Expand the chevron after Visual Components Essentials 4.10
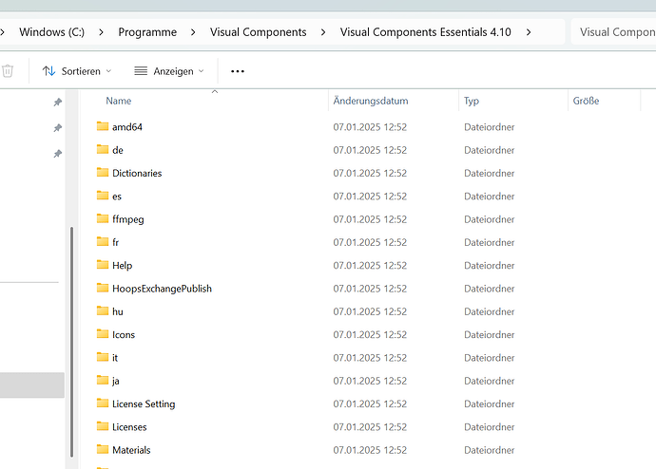Image resolution: width=656 pixels, height=469 pixels. [x=529, y=32]
